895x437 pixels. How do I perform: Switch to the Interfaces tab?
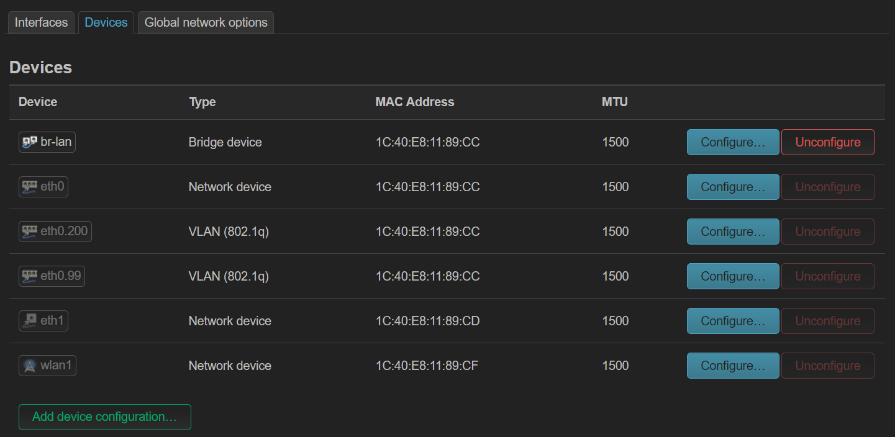click(x=41, y=22)
